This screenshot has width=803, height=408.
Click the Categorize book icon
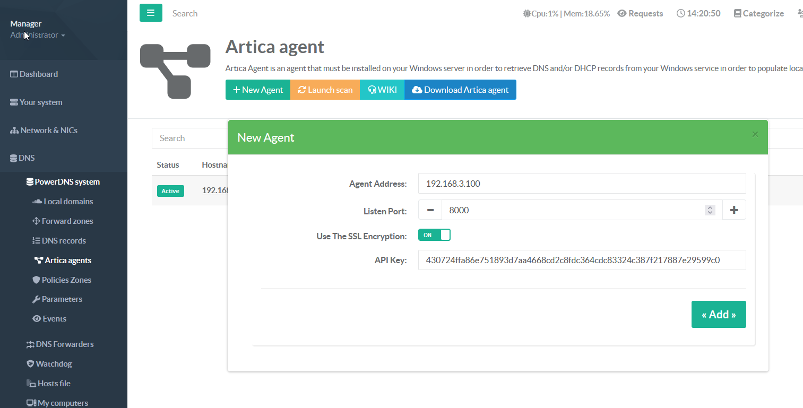737,14
